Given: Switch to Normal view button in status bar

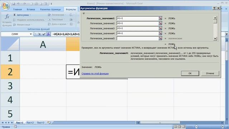Looking at the screenshot, I should pos(175,126).
